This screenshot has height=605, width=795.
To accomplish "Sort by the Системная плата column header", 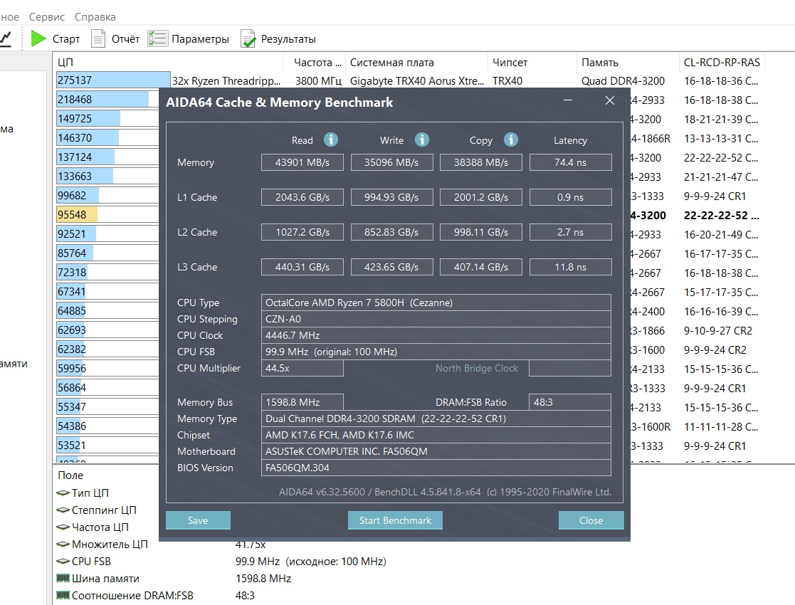I will (416, 63).
